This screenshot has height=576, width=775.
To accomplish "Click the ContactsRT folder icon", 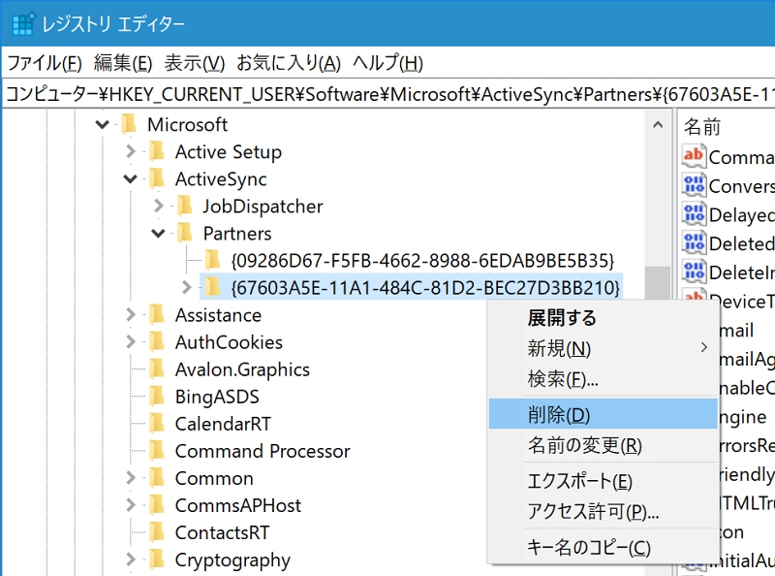I will tap(157, 532).
